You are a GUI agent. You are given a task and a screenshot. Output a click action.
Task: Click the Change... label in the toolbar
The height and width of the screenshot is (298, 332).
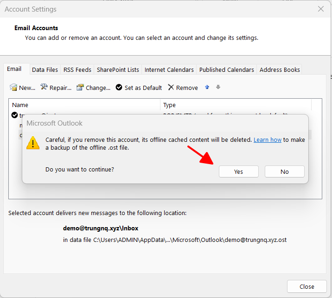(98, 88)
